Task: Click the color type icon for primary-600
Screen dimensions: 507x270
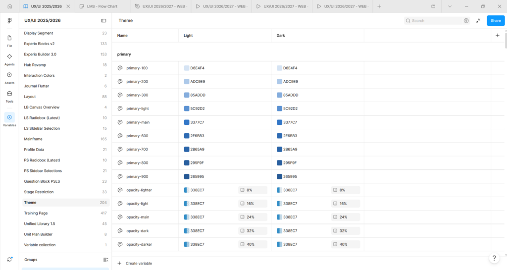Action: pos(120,136)
